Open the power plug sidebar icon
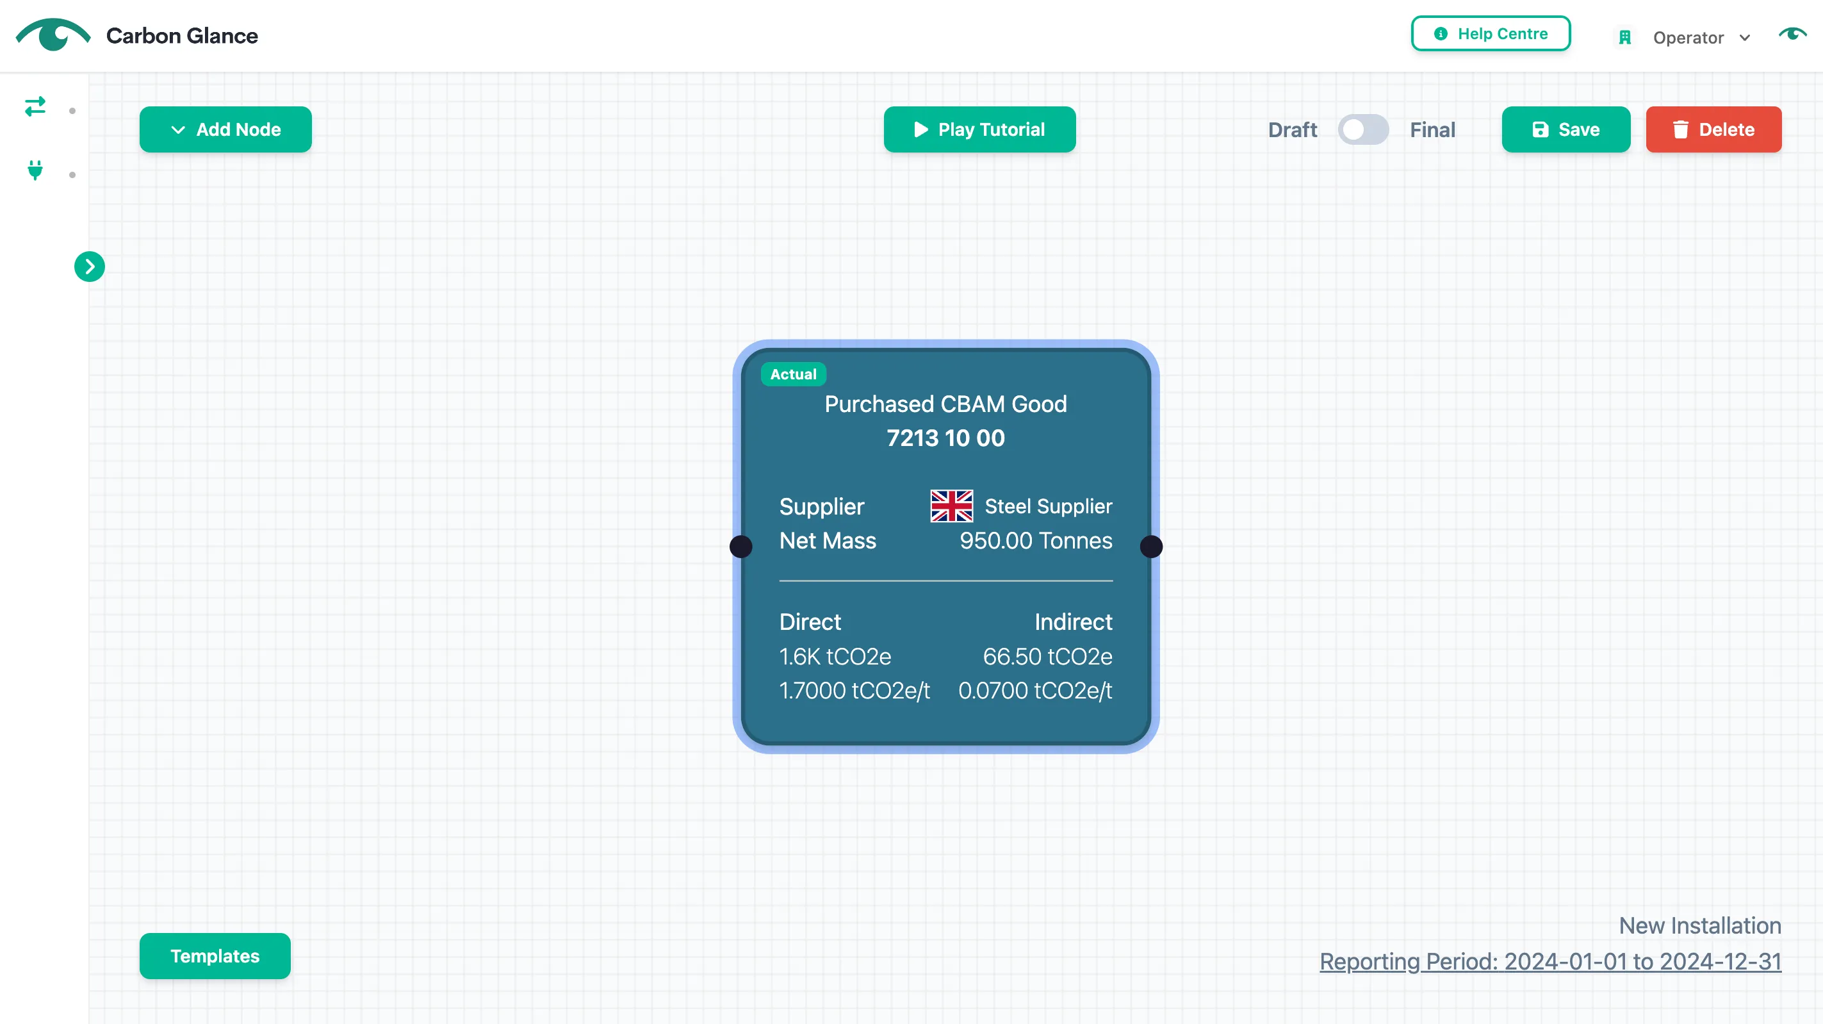 click(35, 170)
